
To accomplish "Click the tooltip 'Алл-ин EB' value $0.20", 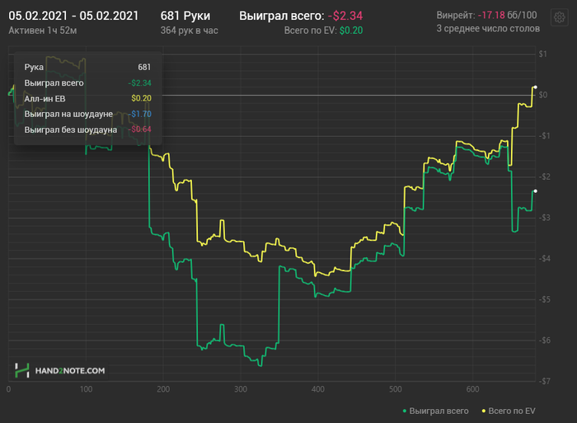I will coord(141,98).
